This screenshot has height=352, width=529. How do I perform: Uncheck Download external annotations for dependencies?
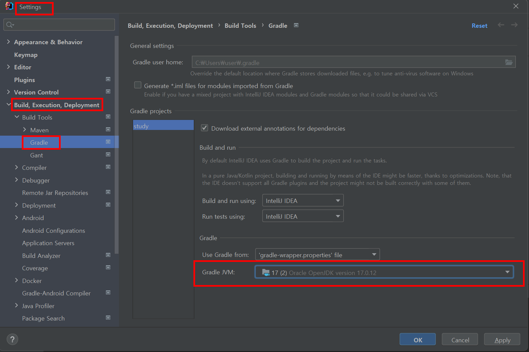204,128
